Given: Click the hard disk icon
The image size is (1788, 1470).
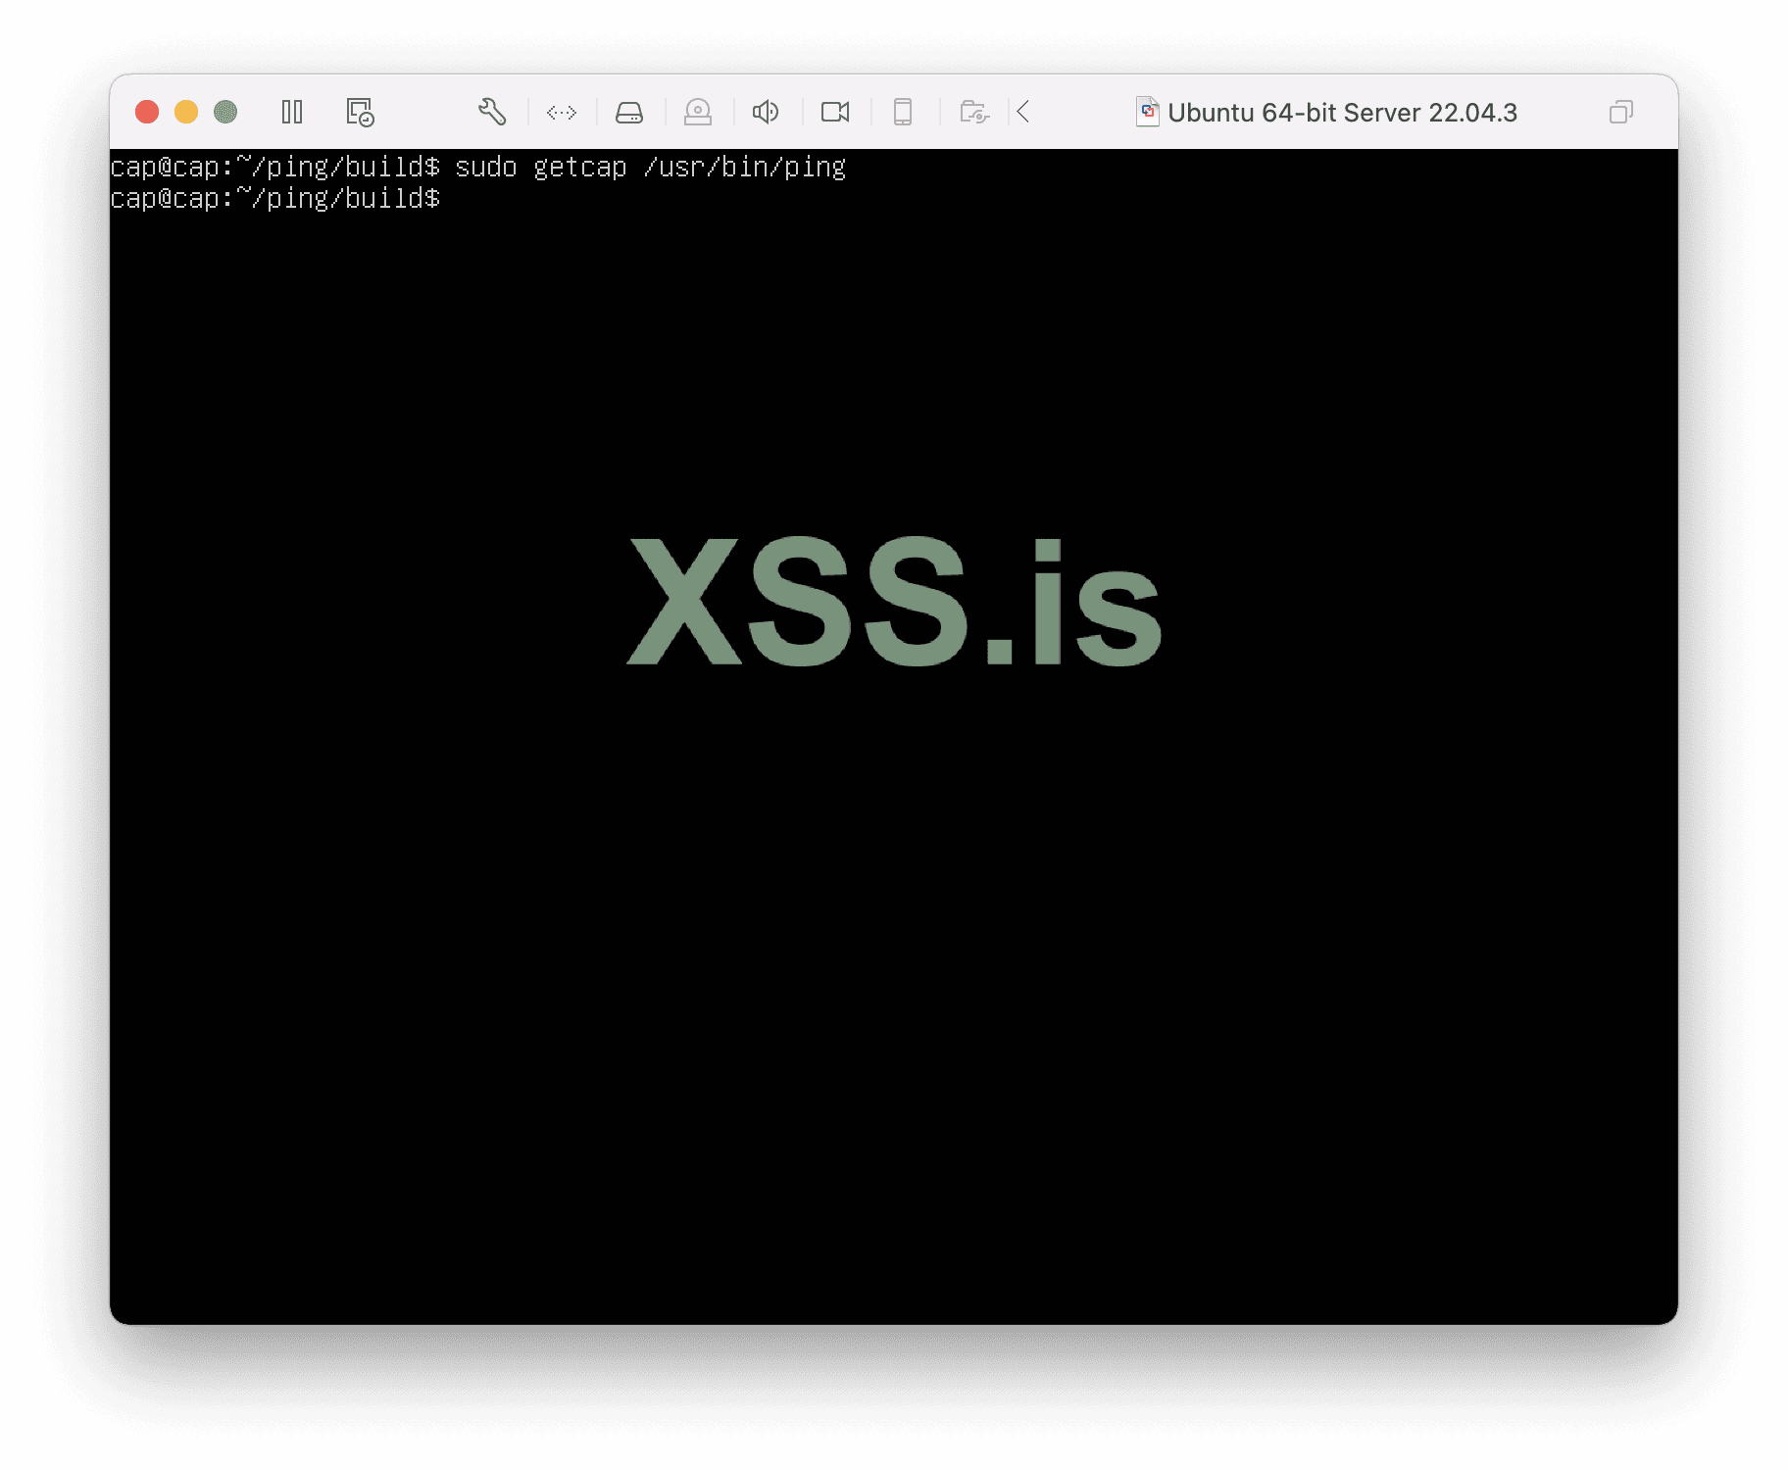Looking at the screenshot, I should tap(629, 113).
